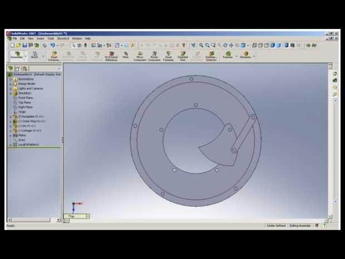Click the Open file folder icon
Viewport: 345px width, 259px height.
(18, 45)
